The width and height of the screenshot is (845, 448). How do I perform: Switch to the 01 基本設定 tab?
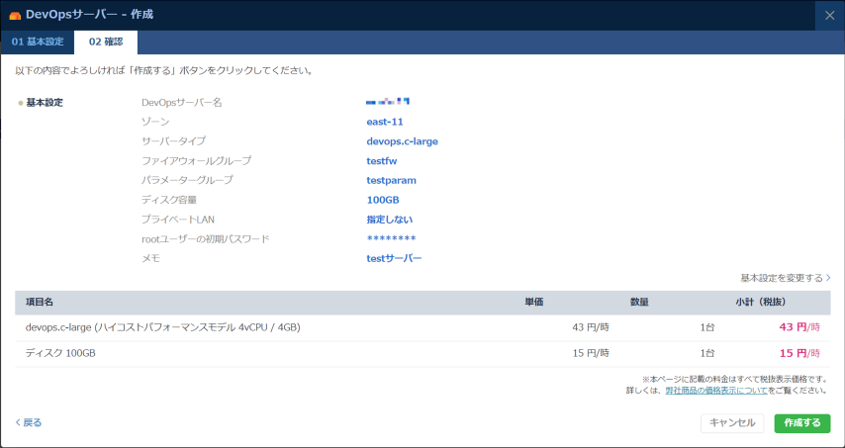(x=38, y=42)
